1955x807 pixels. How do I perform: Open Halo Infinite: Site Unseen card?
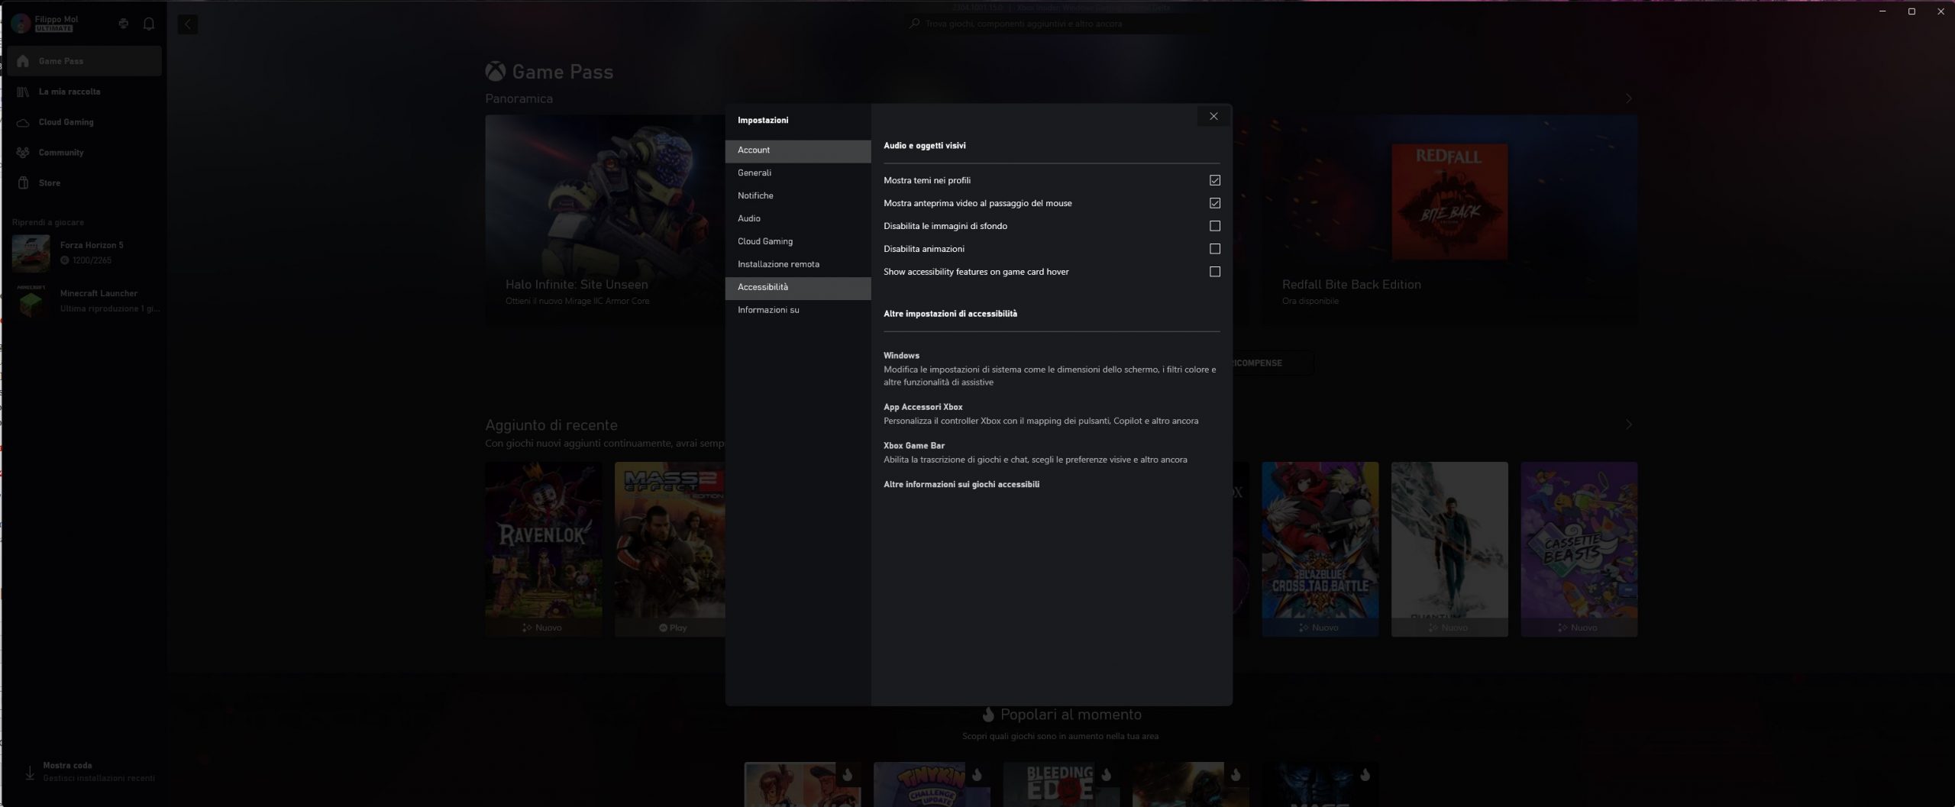click(605, 221)
